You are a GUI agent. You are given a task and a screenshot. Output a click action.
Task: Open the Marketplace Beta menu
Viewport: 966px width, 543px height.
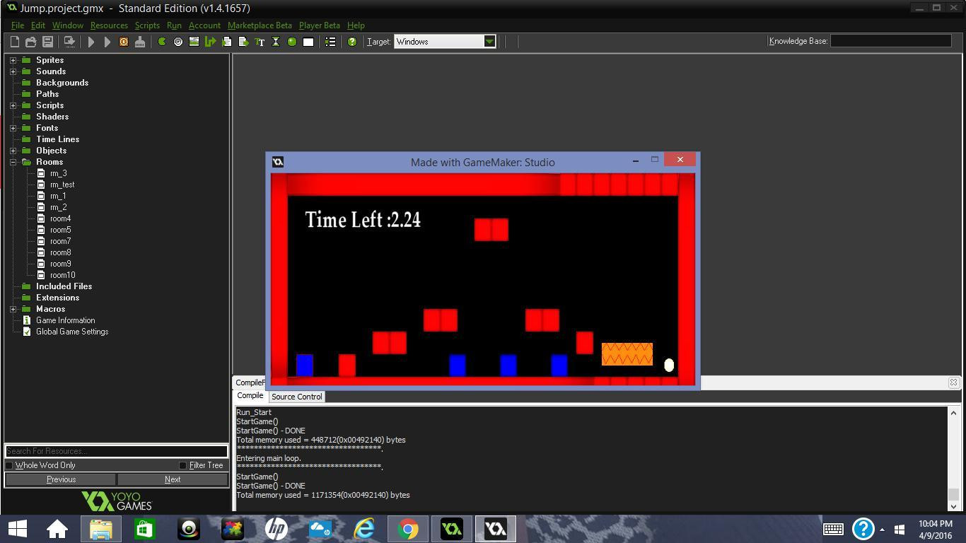coord(260,25)
